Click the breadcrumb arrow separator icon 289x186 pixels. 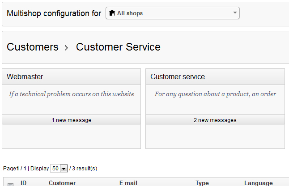[x=67, y=47]
